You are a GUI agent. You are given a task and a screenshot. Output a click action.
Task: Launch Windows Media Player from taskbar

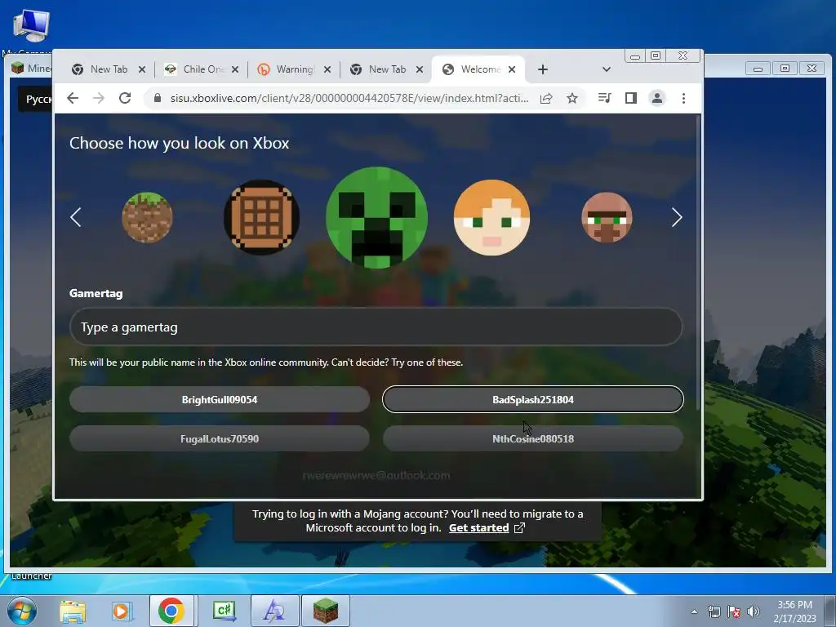(x=122, y=611)
